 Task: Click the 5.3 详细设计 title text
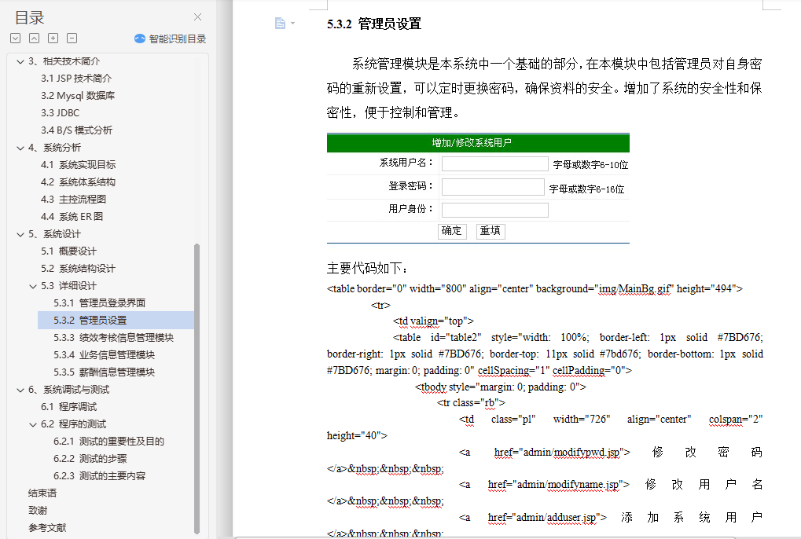coord(68,286)
